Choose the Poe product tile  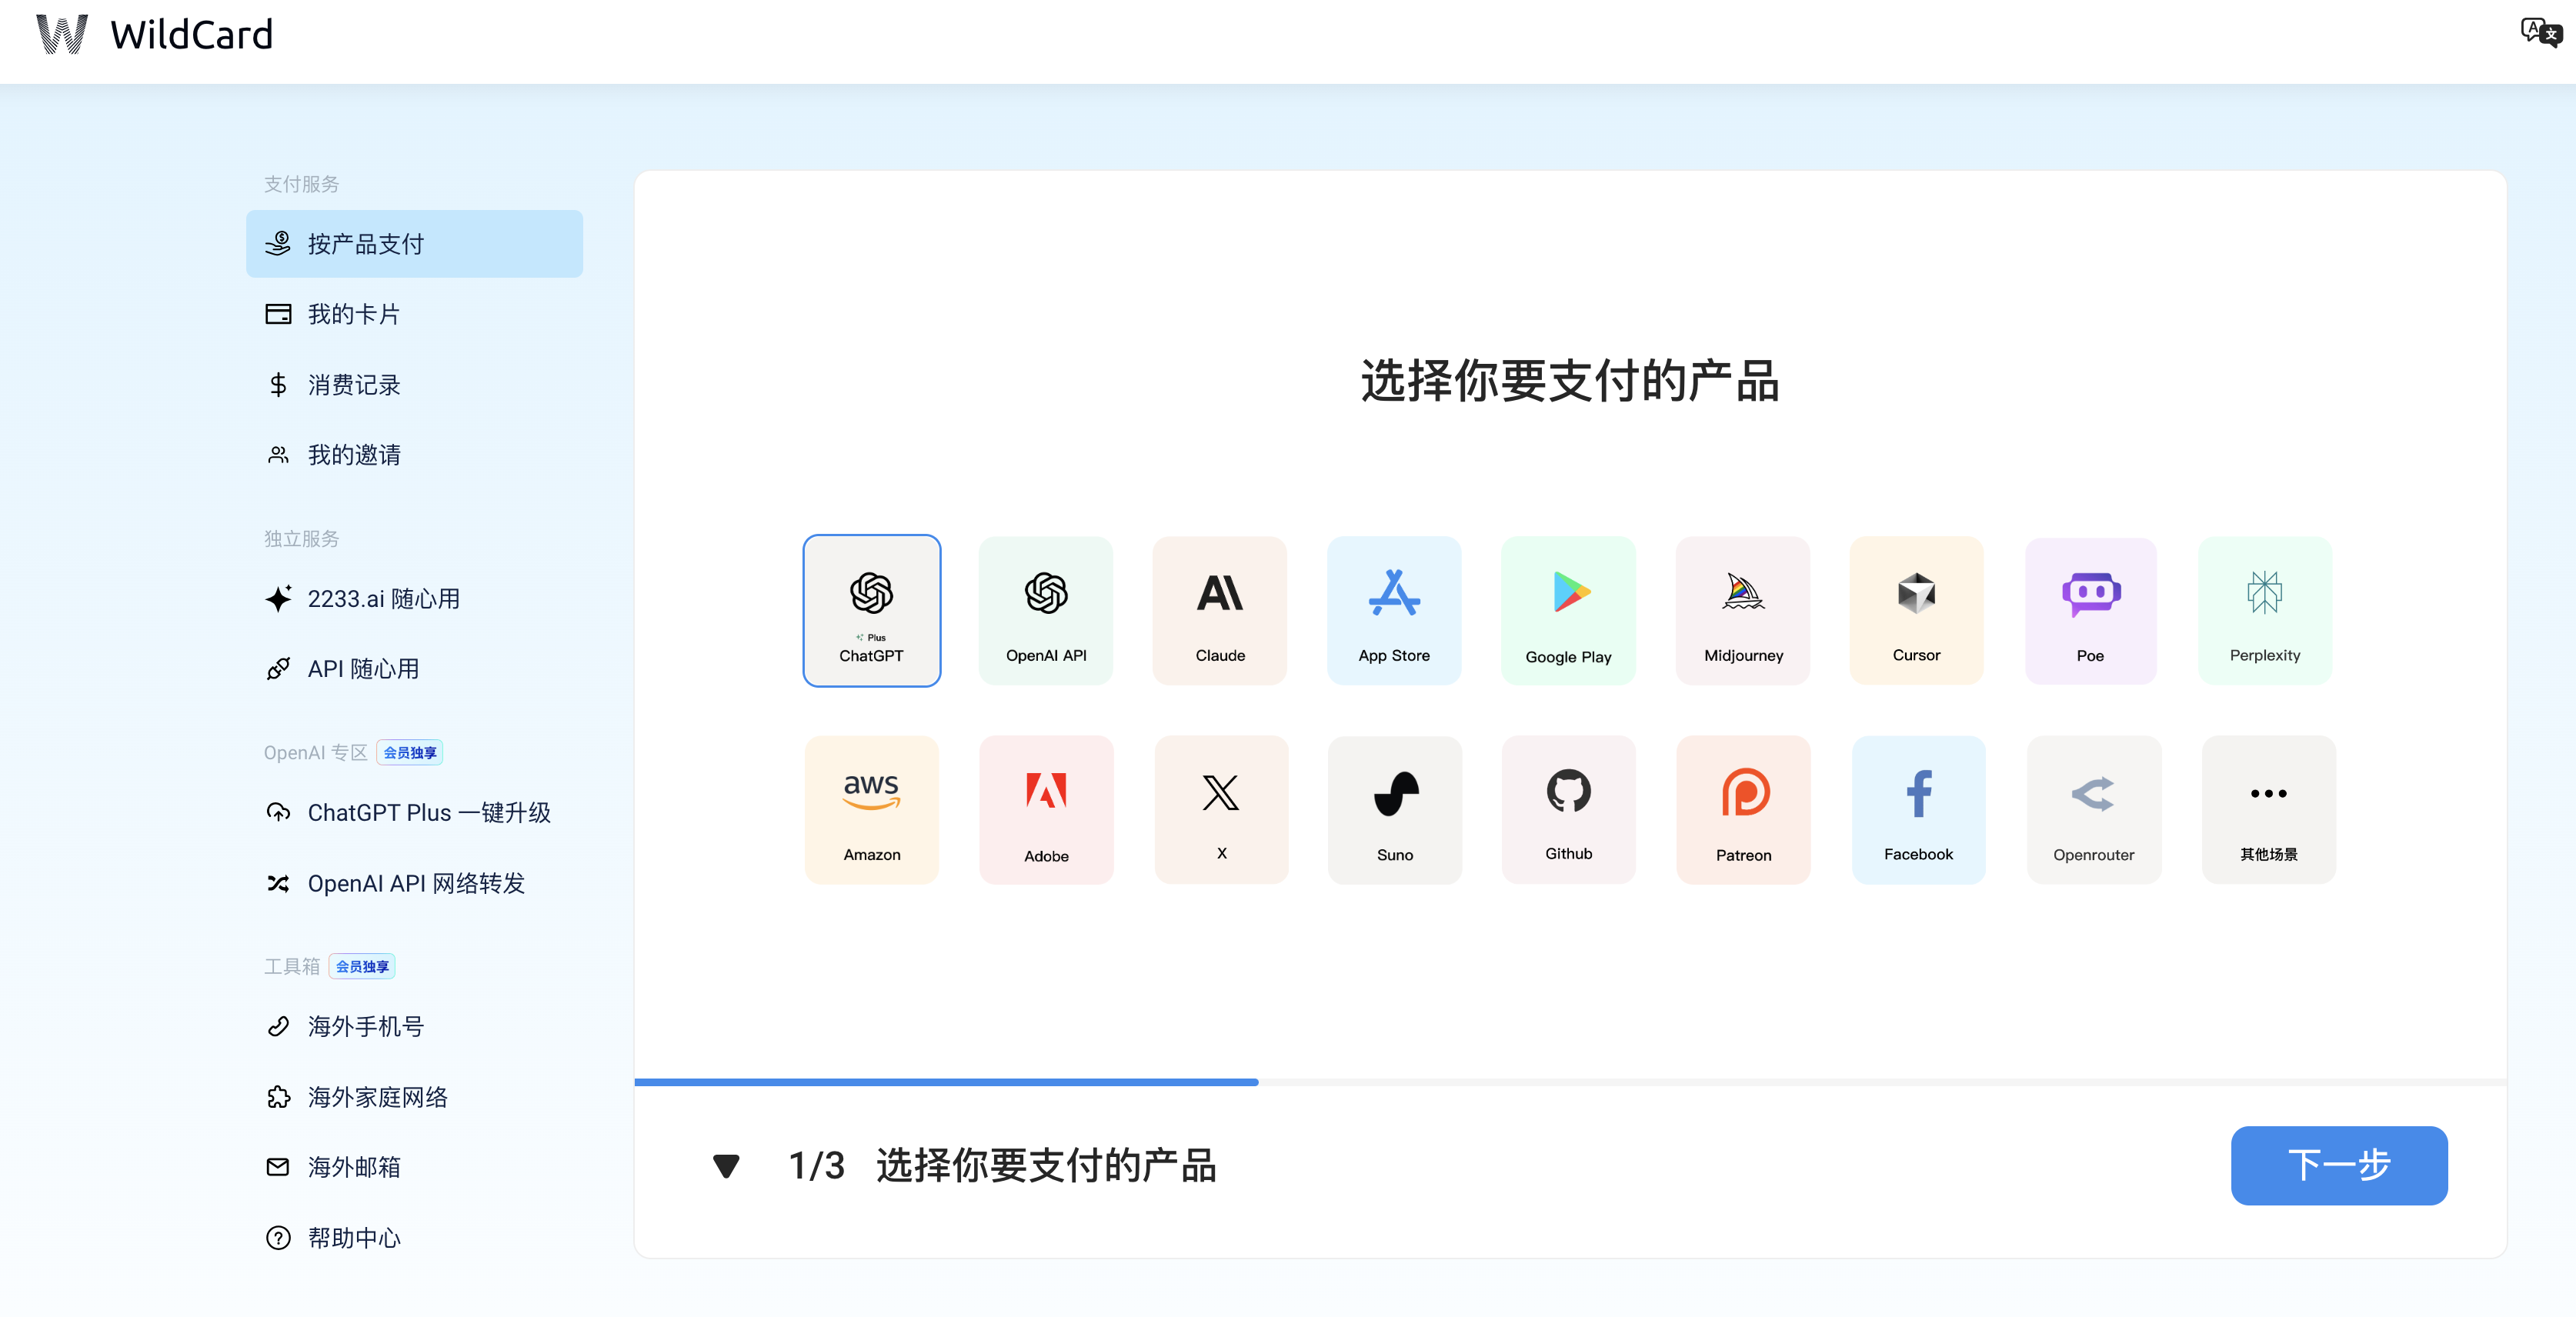pos(2089,610)
